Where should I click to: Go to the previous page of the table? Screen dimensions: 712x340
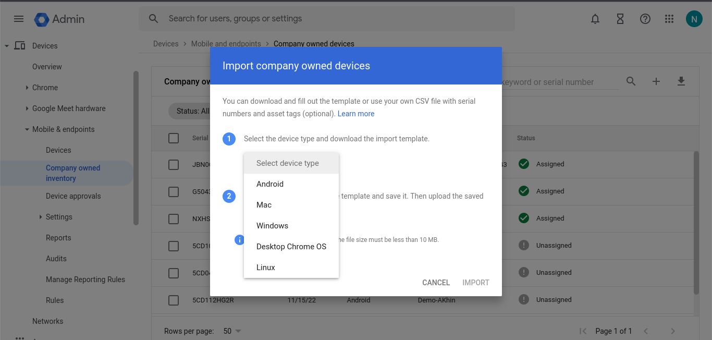tap(646, 331)
